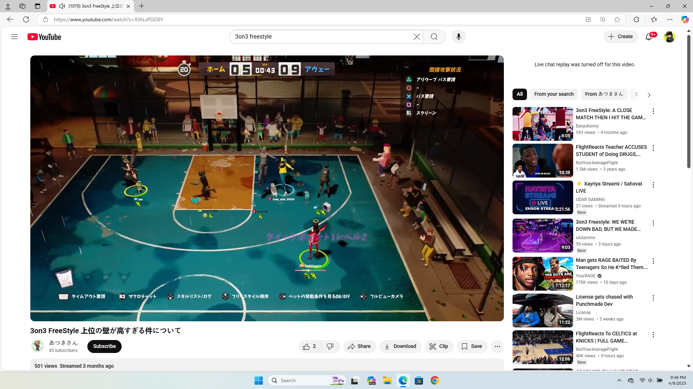Open YouTube notifications bell
This screenshot has width=693, height=389.
coord(649,37)
